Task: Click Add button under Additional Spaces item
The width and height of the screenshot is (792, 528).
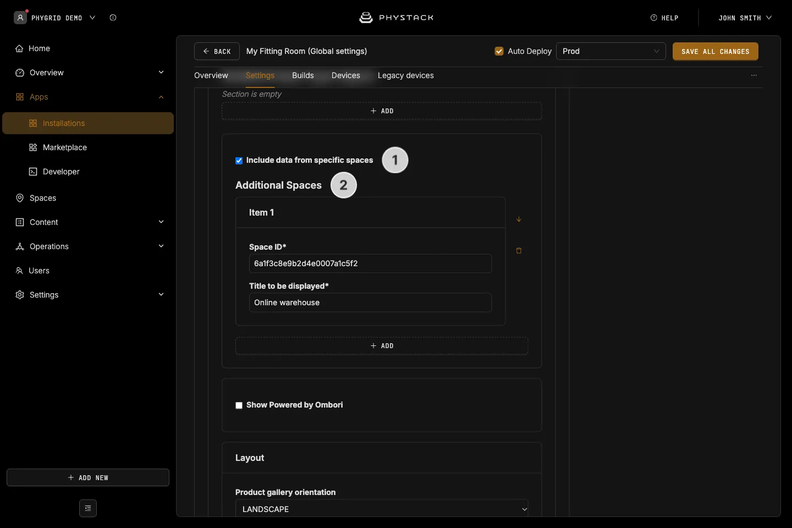Action: point(382,346)
